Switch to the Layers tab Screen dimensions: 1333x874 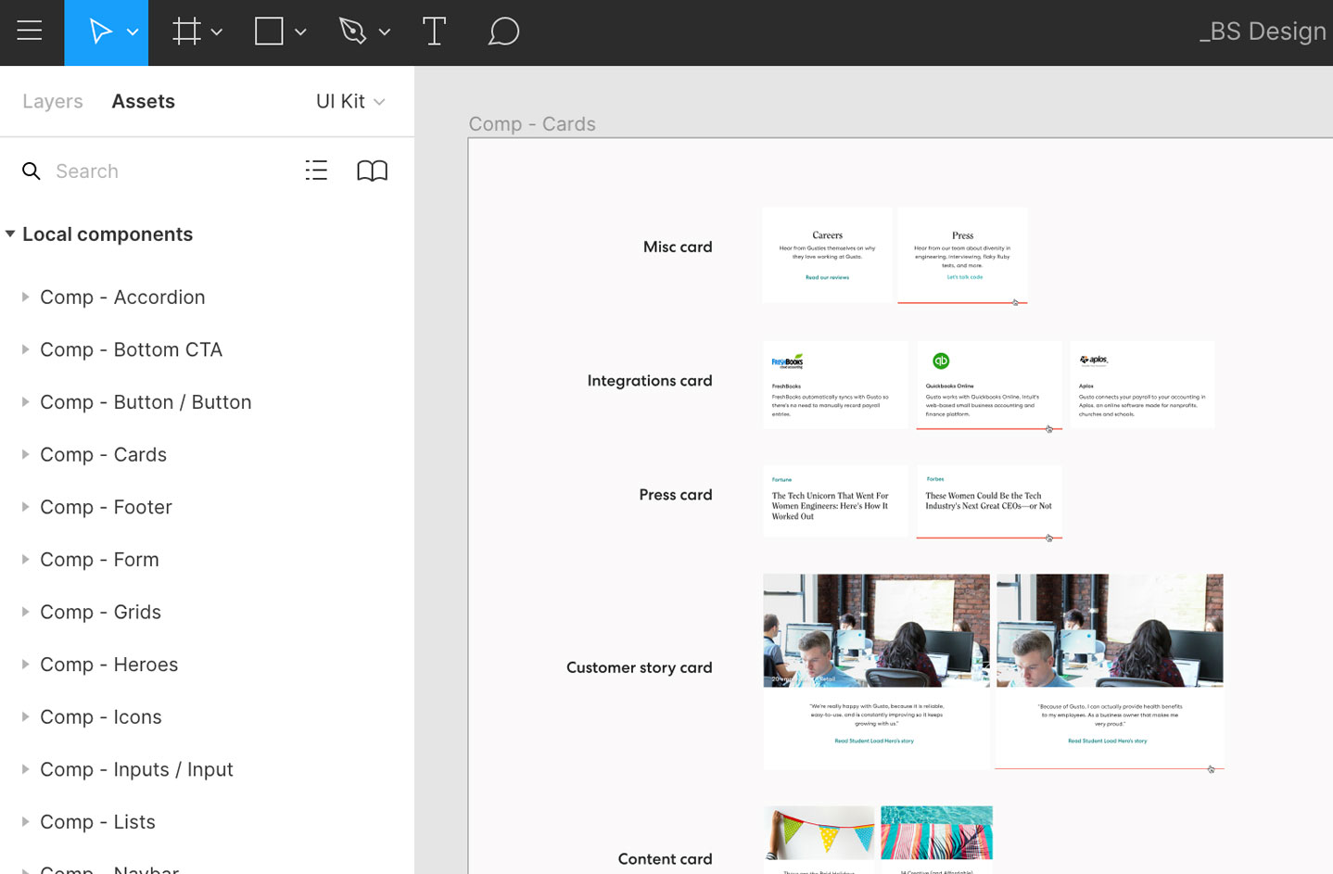[53, 101]
